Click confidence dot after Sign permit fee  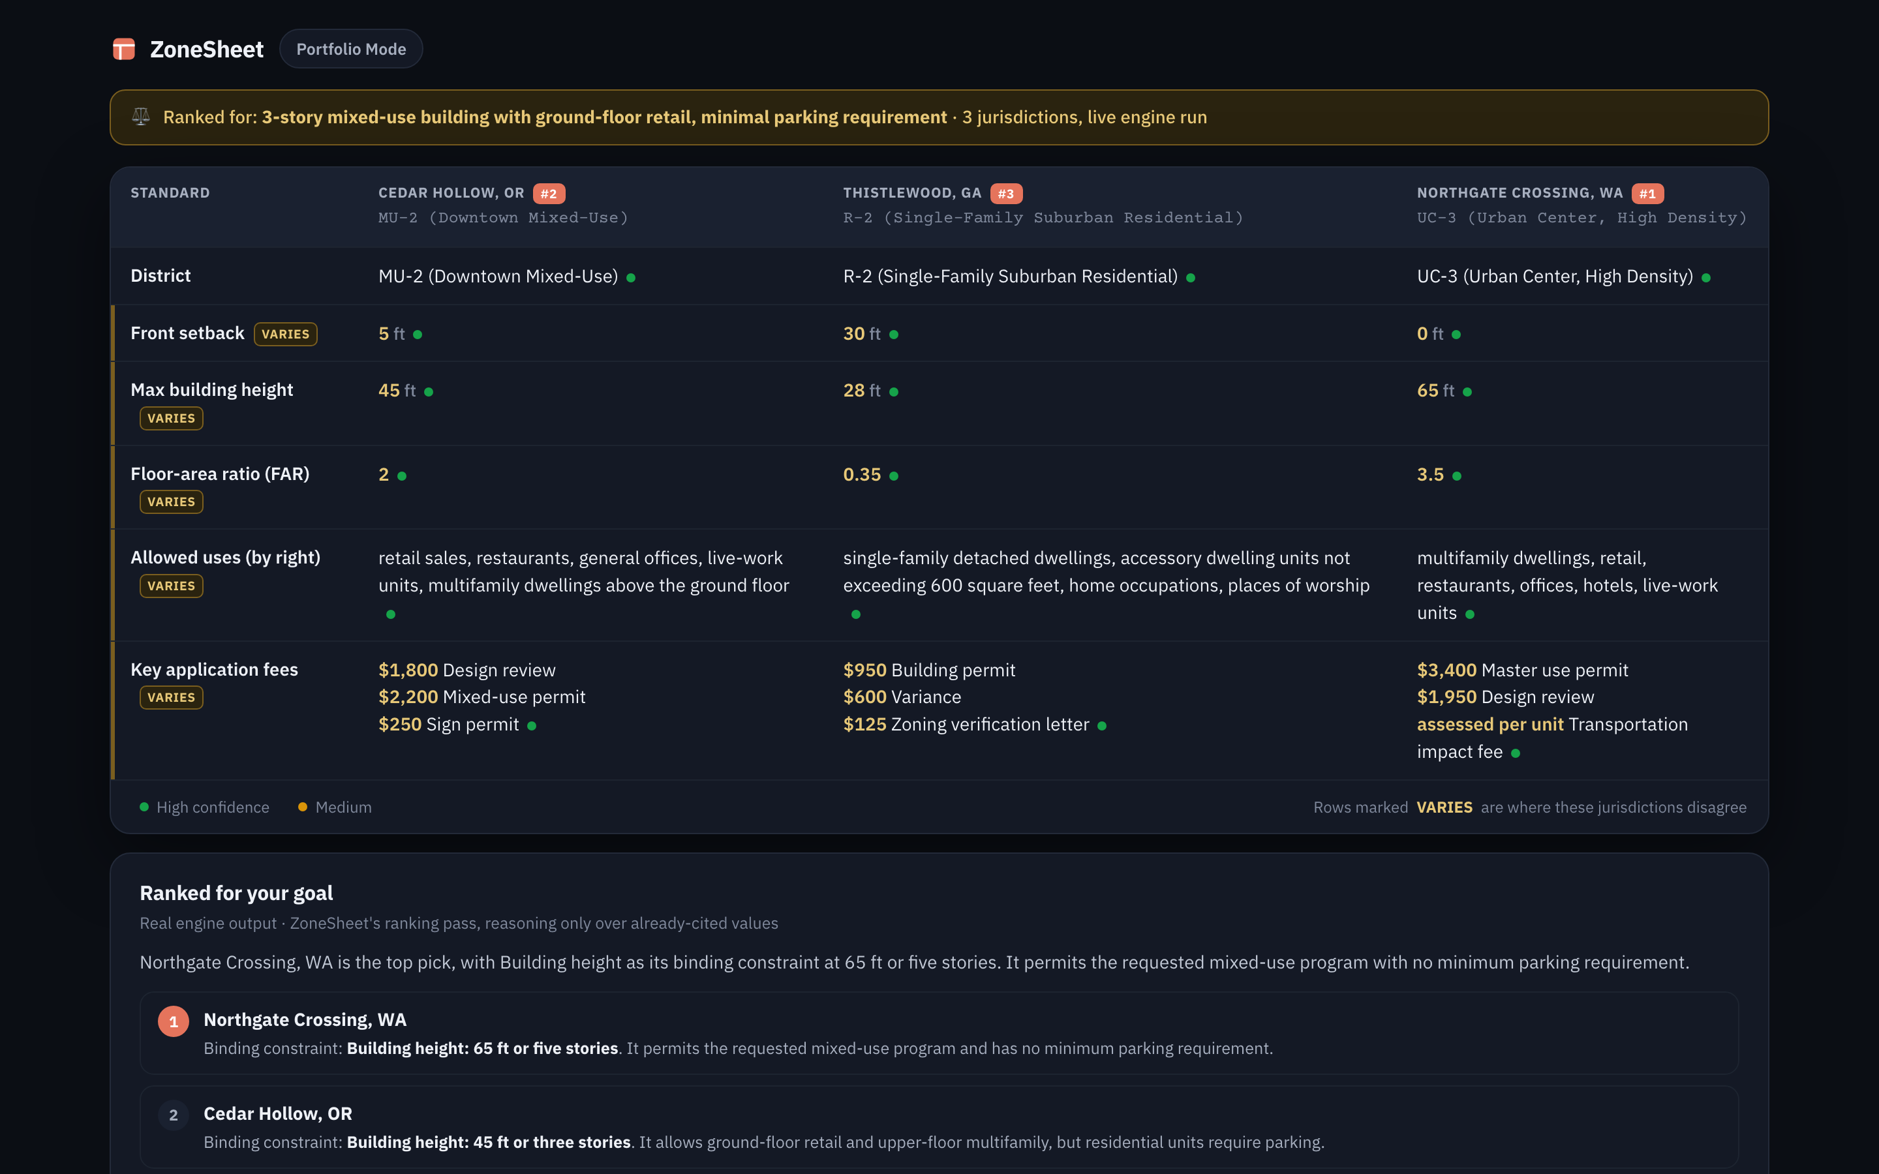pyautogui.click(x=532, y=726)
